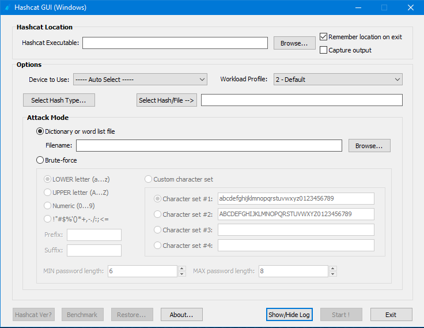
Task: Focus Hashcat Executable path field
Action: [175, 43]
